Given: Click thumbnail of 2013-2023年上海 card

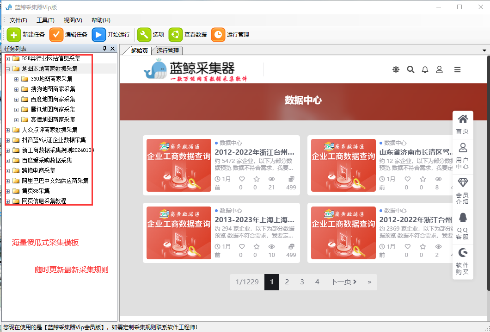Looking at the screenshot, I should (179, 233).
